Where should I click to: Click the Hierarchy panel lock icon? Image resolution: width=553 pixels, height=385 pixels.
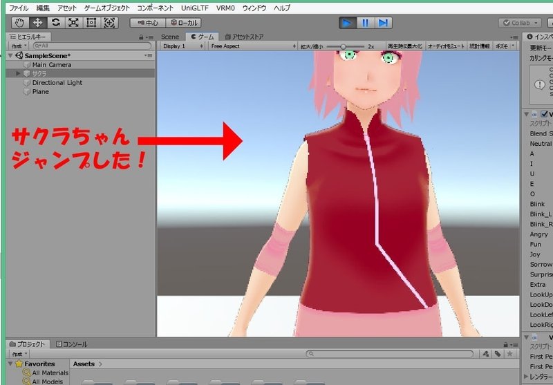coord(141,37)
